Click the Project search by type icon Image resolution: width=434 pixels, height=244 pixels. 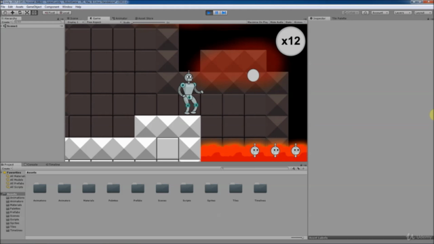click(x=294, y=169)
